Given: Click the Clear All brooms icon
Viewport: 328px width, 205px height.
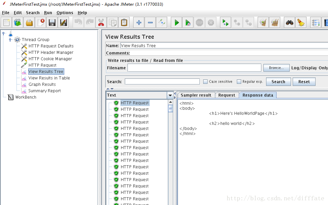Looking at the screenshot, I should [x=275, y=23].
